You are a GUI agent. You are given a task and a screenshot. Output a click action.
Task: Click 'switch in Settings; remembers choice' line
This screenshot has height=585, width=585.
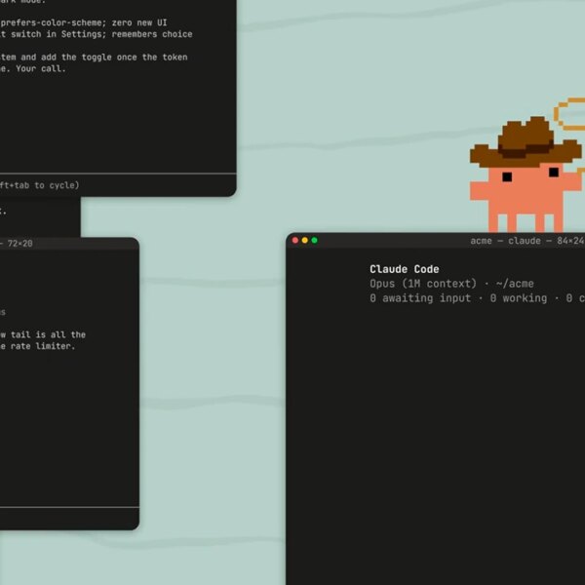click(101, 34)
